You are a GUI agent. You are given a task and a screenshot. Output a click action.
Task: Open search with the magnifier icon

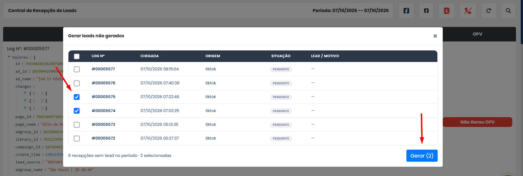[508, 11]
